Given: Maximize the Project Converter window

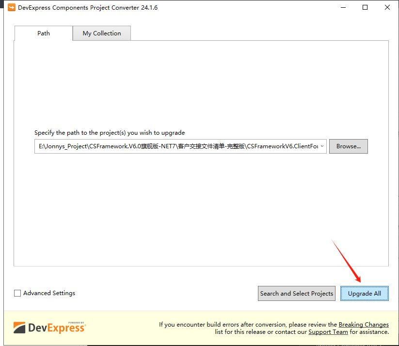Looking at the screenshot, I should point(365,8).
